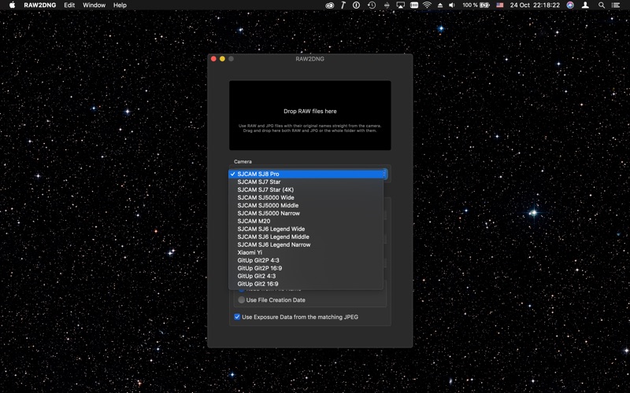Open the Wi-Fi status menu
Screen dimensions: 630x393
pos(427,6)
